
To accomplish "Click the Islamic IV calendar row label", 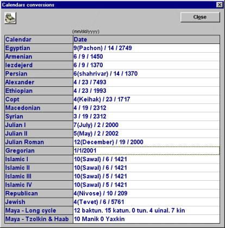I will click(39, 185).
